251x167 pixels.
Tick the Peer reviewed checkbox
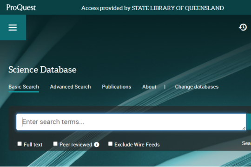55,144
